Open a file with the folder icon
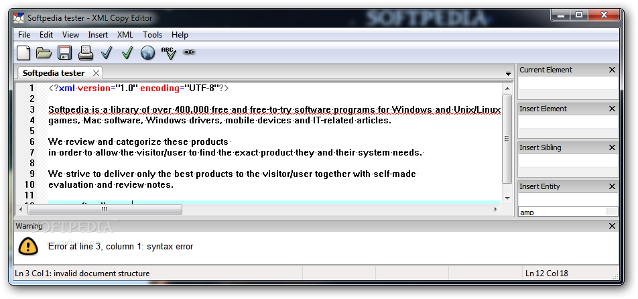The width and height of the screenshot is (638, 299). click(44, 52)
